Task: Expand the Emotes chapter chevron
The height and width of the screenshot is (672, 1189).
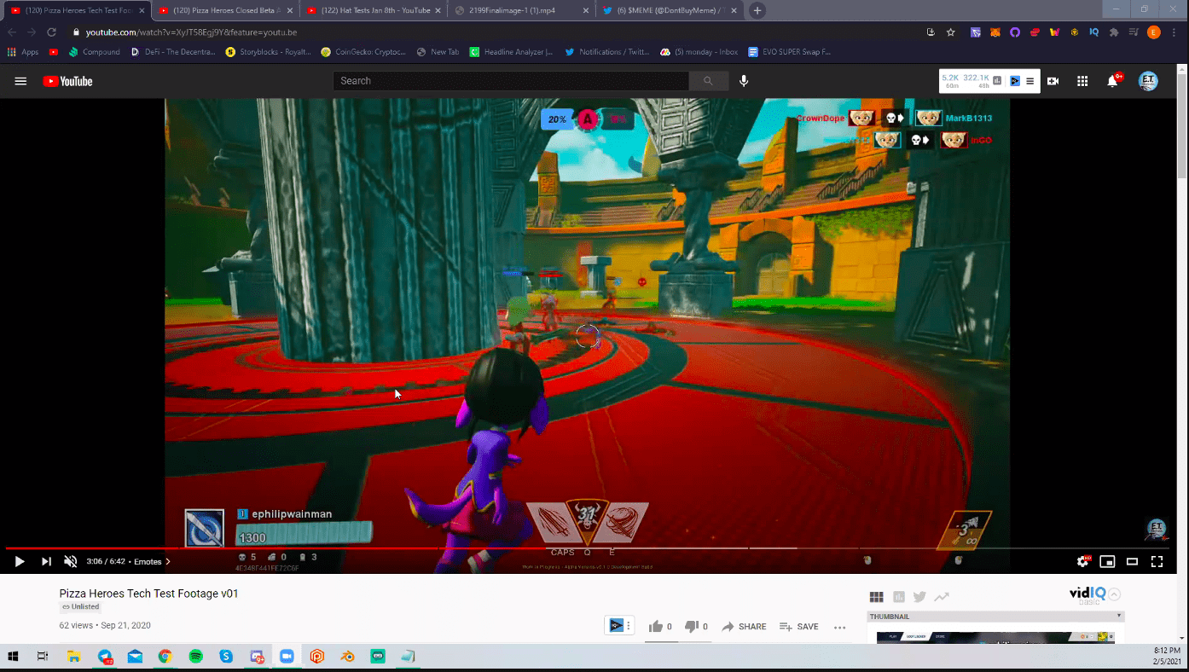Action: [168, 561]
